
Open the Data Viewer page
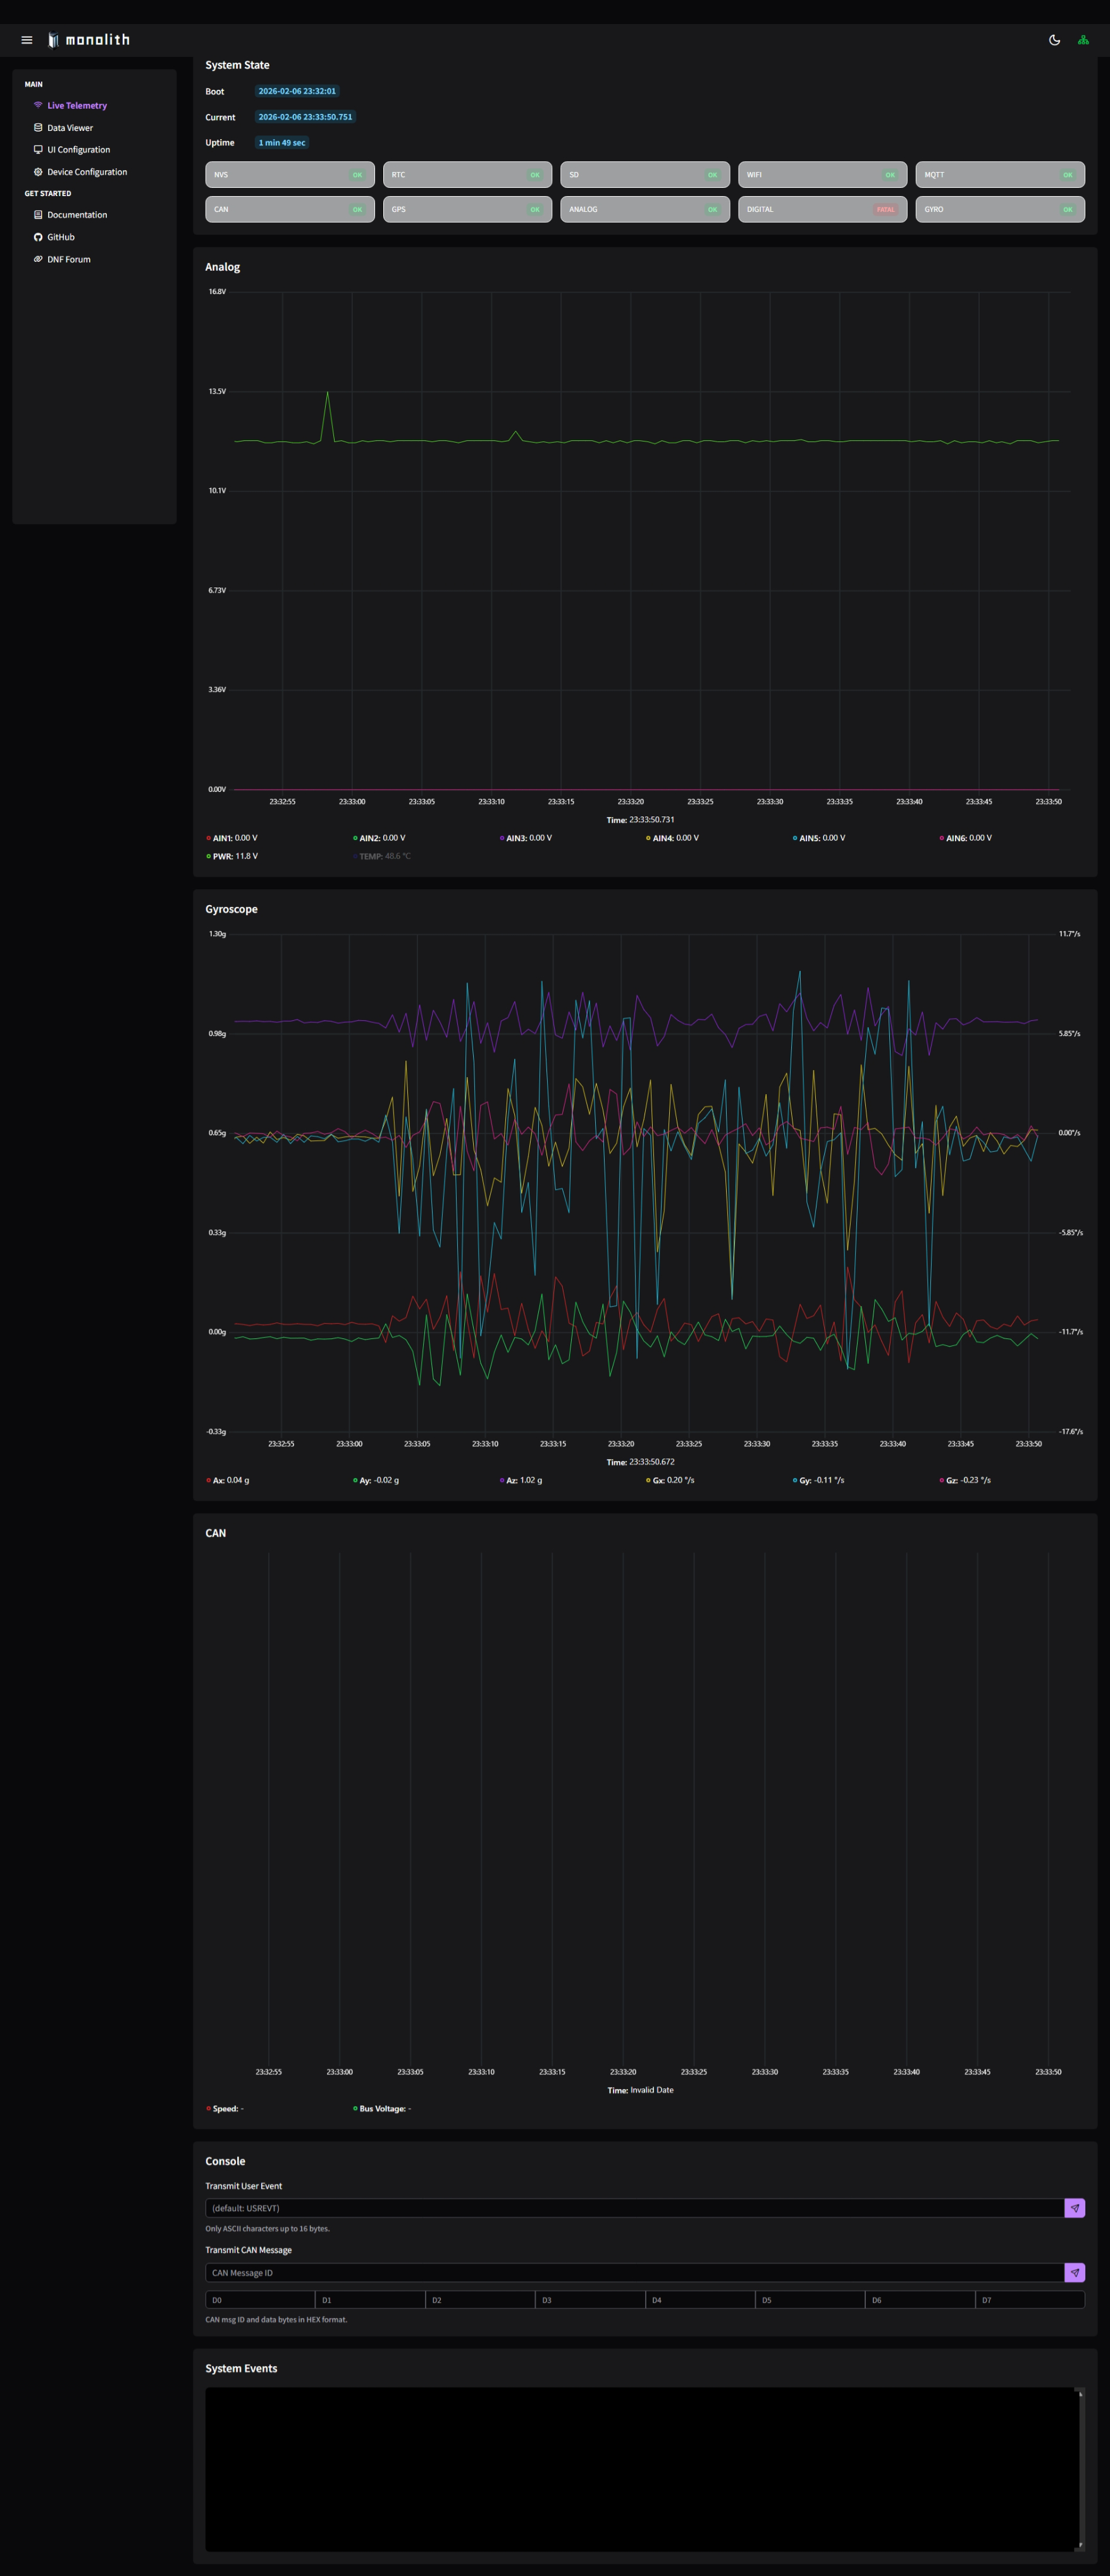[69, 128]
